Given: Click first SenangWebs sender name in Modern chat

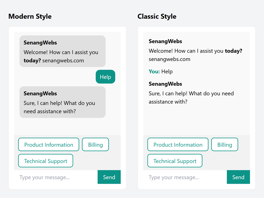Looking at the screenshot, I should [40, 43].
